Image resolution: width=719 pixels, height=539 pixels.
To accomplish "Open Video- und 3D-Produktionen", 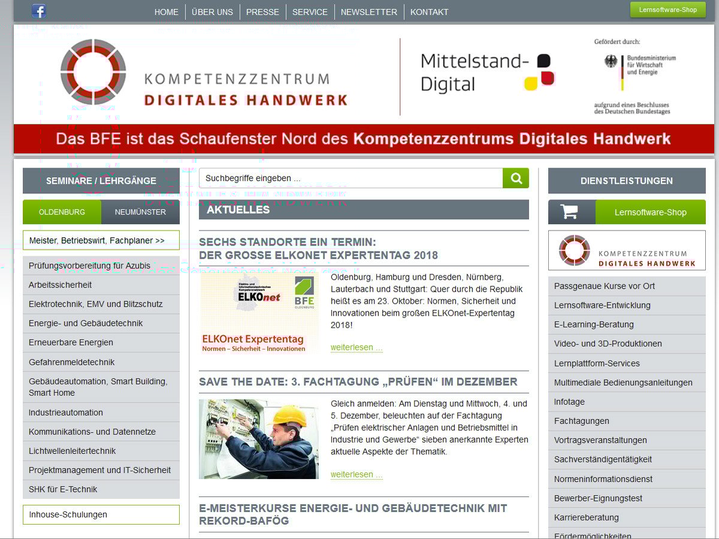I will coord(627,344).
